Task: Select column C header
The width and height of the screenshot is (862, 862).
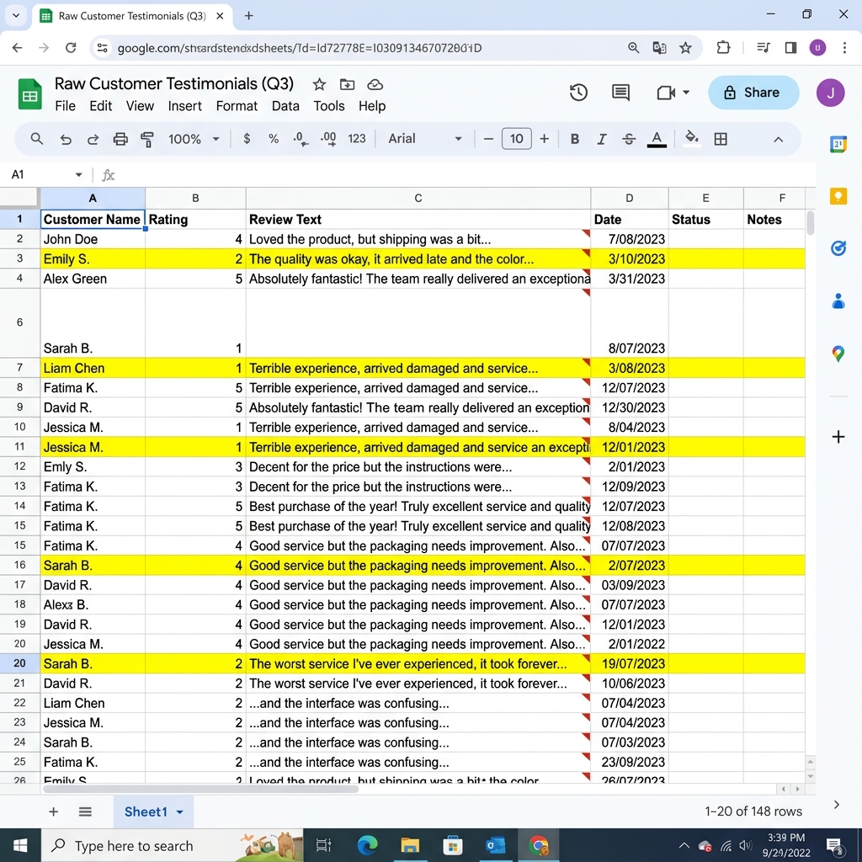Action: pyautogui.click(x=418, y=198)
